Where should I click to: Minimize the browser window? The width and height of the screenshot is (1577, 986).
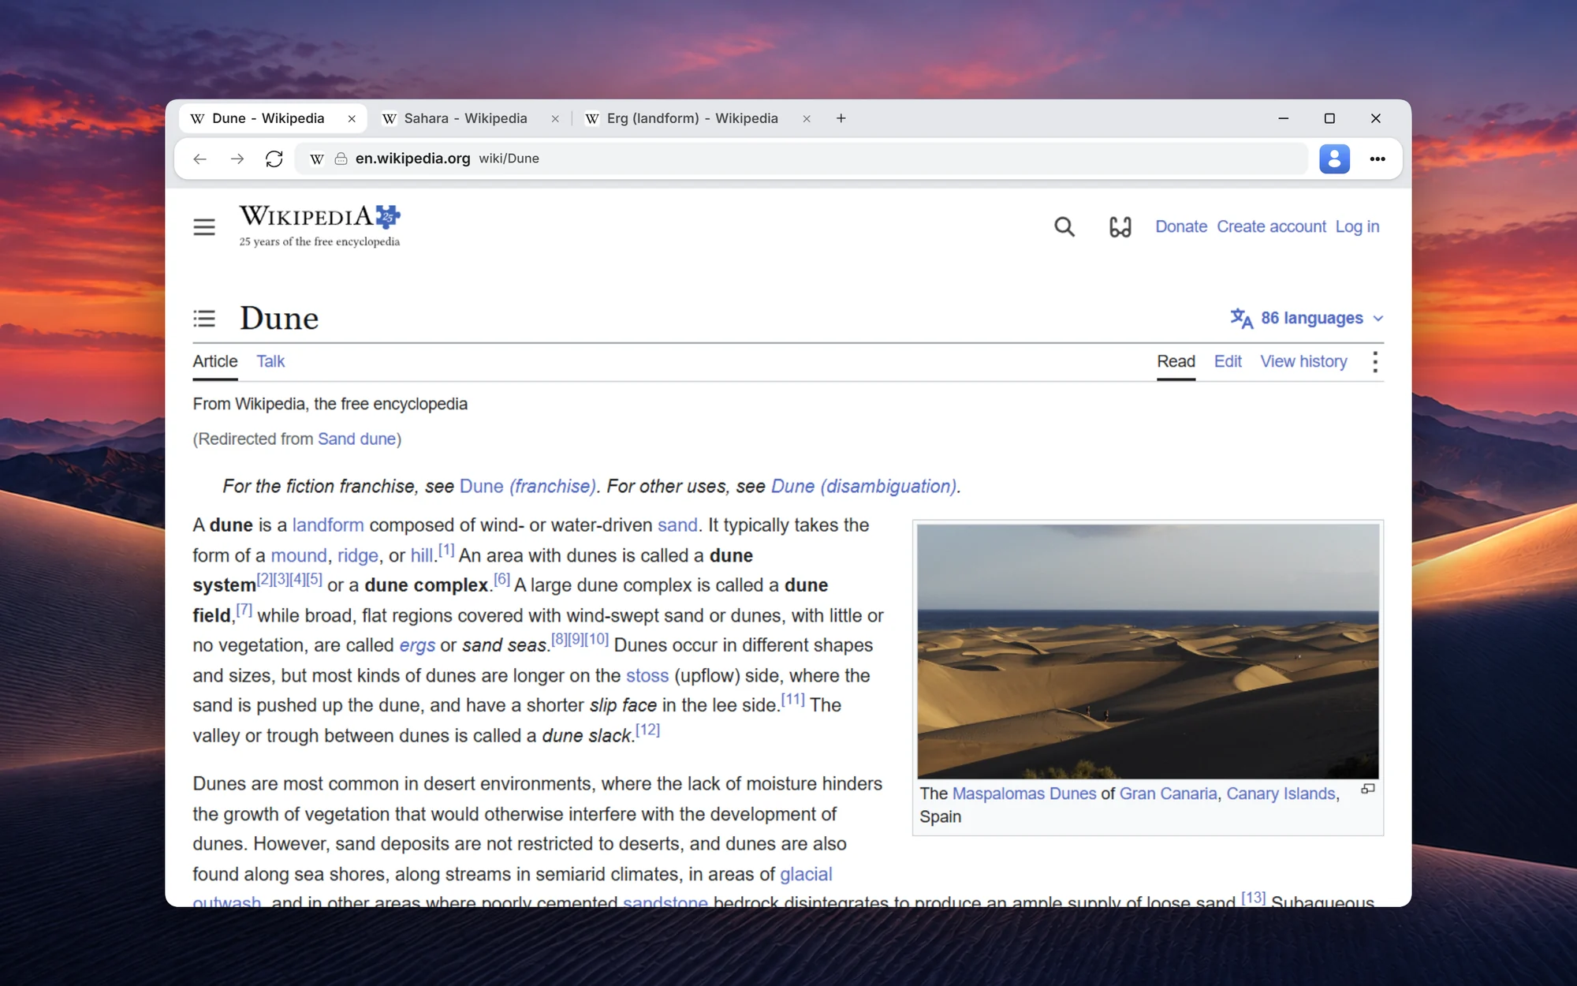coord(1284,118)
